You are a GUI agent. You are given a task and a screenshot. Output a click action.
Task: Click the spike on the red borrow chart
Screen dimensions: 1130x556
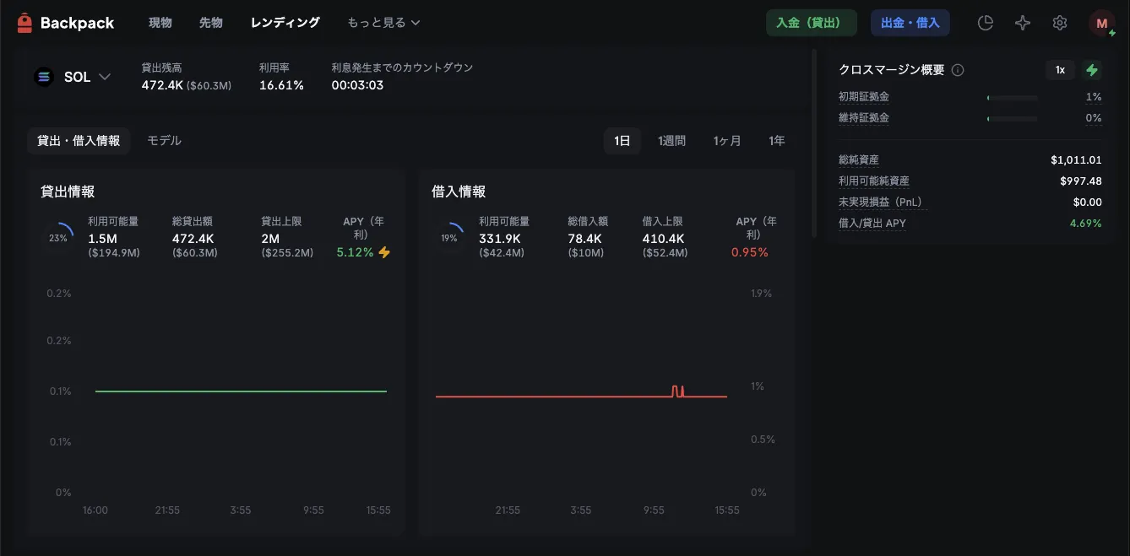pyautogui.click(x=677, y=391)
